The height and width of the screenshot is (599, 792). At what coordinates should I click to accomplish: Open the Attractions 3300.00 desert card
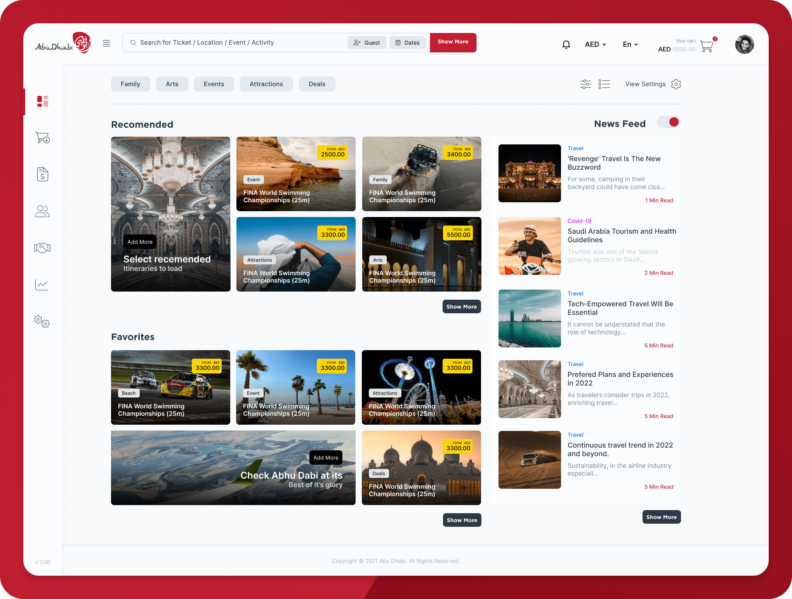tap(296, 254)
